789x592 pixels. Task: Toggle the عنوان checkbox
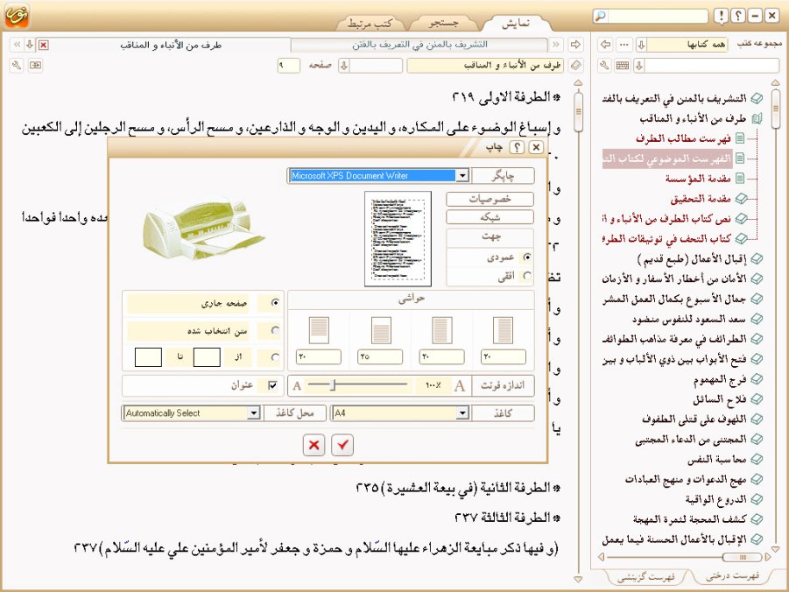272,385
